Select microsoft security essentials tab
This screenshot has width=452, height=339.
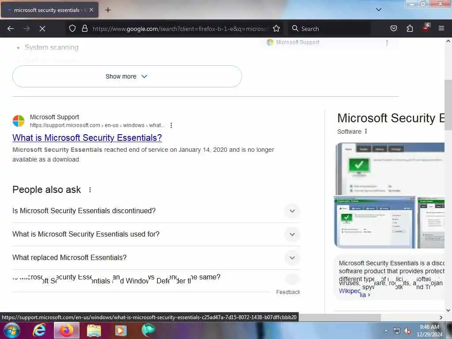point(49,10)
